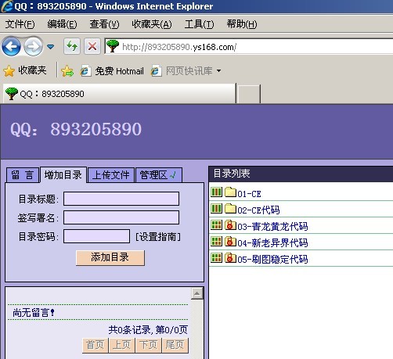Open the recent pages dropdown arrow
This screenshot has height=359, width=393.
click(50, 47)
